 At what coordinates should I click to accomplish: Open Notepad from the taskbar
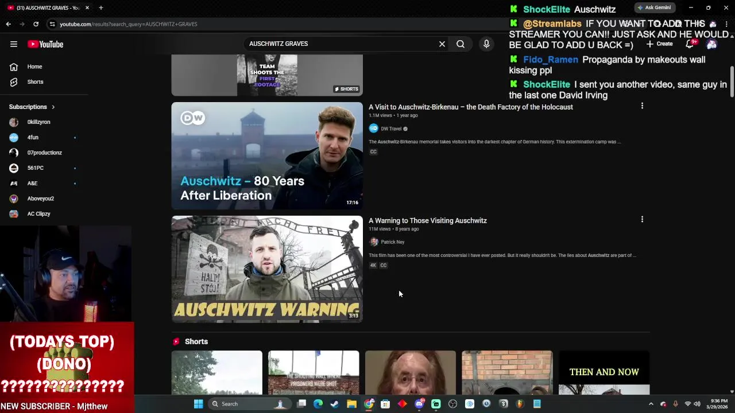[x=537, y=404]
